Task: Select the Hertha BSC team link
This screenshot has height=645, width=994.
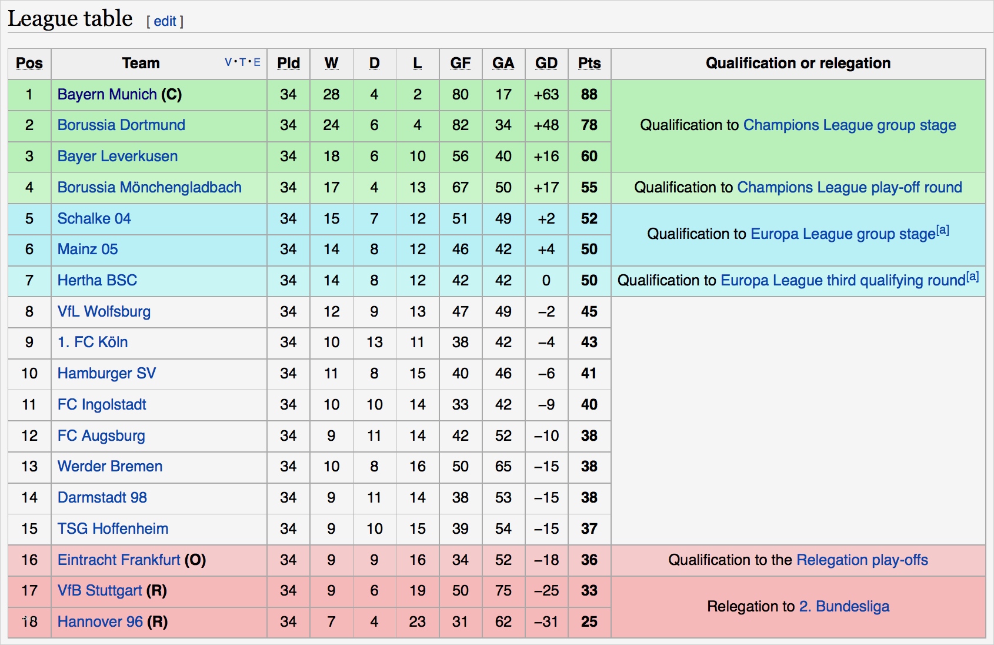Action: click(x=97, y=280)
